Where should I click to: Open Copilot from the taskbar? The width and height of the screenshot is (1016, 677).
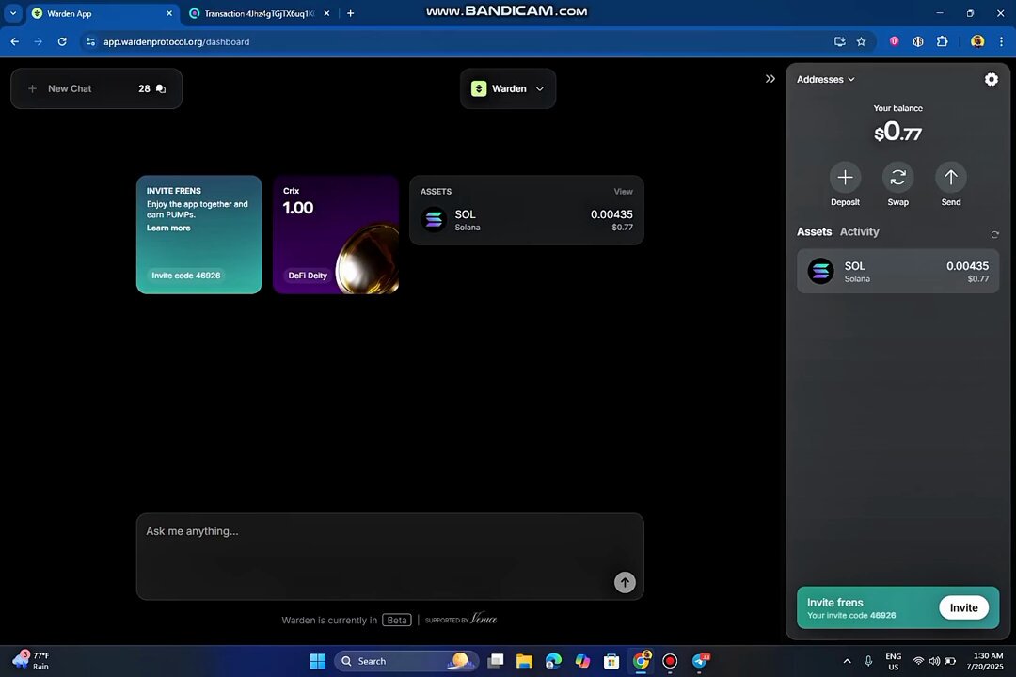pos(582,661)
